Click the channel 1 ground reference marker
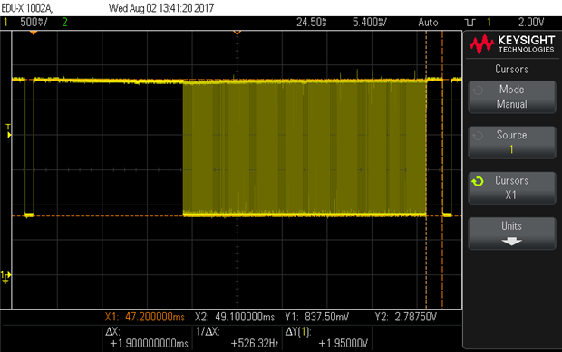This screenshot has width=562, height=352. 5,277
